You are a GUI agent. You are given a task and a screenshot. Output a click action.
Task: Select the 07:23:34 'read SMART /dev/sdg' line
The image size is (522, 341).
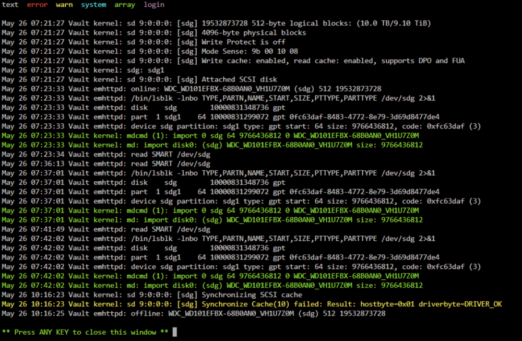coord(106,154)
